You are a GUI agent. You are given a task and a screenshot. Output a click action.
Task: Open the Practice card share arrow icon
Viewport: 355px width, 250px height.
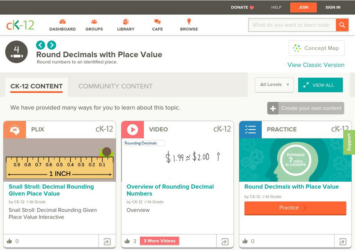pos(343,242)
